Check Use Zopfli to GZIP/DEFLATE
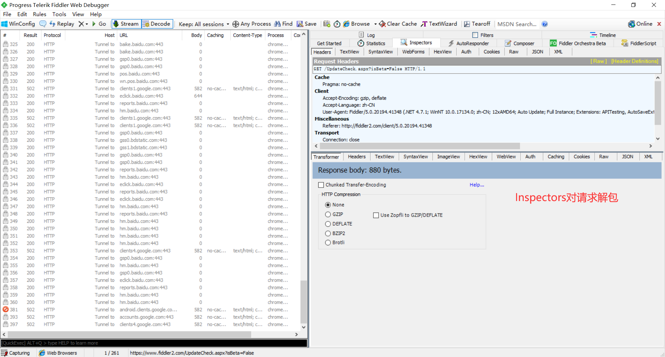 (x=376, y=215)
